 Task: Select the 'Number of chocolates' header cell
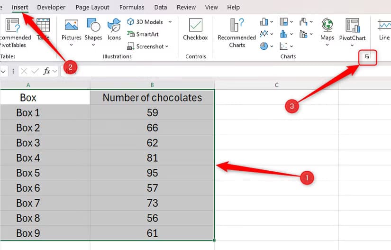click(152, 97)
